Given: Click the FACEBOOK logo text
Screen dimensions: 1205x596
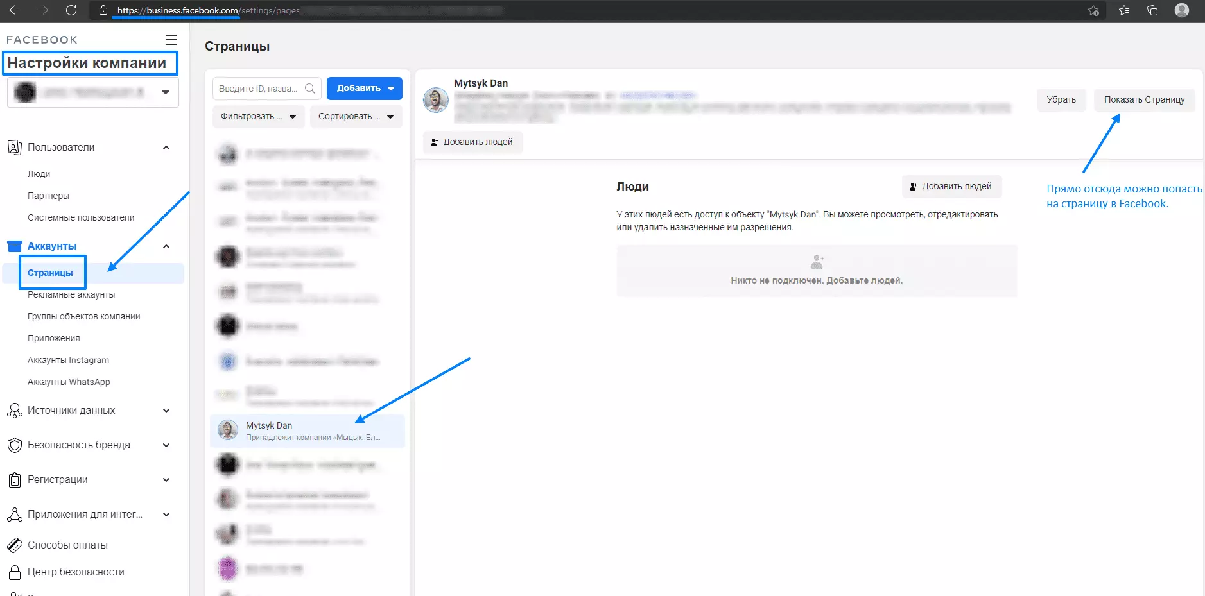Looking at the screenshot, I should [42, 40].
